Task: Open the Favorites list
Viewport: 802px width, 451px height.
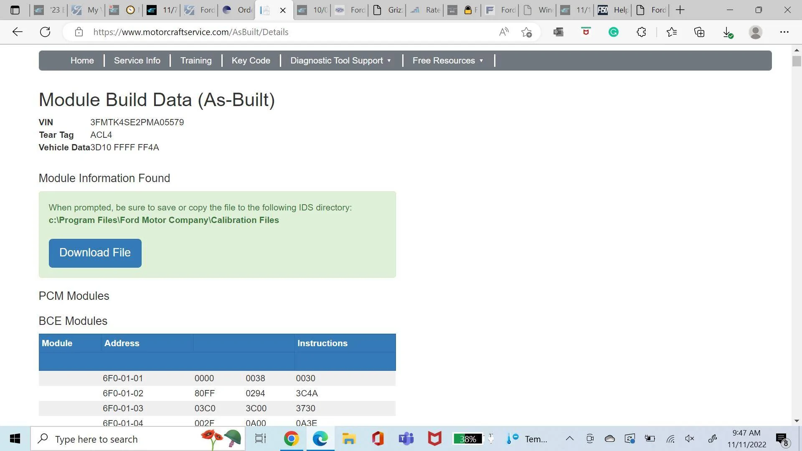Action: click(672, 32)
